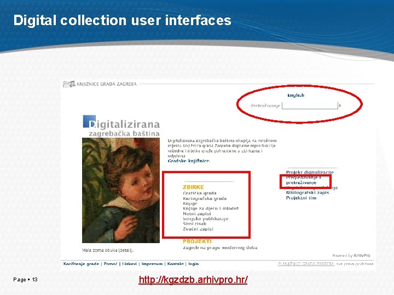Click the search submit arrow icon
Viewport: 394px width, 295px height.
click(x=340, y=105)
